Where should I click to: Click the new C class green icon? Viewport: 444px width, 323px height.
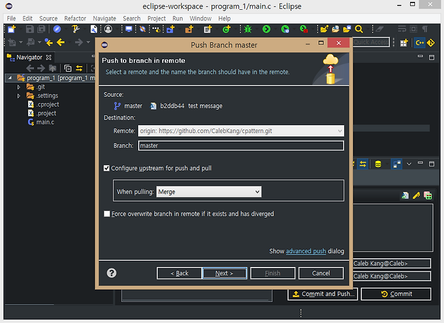[x=226, y=29]
